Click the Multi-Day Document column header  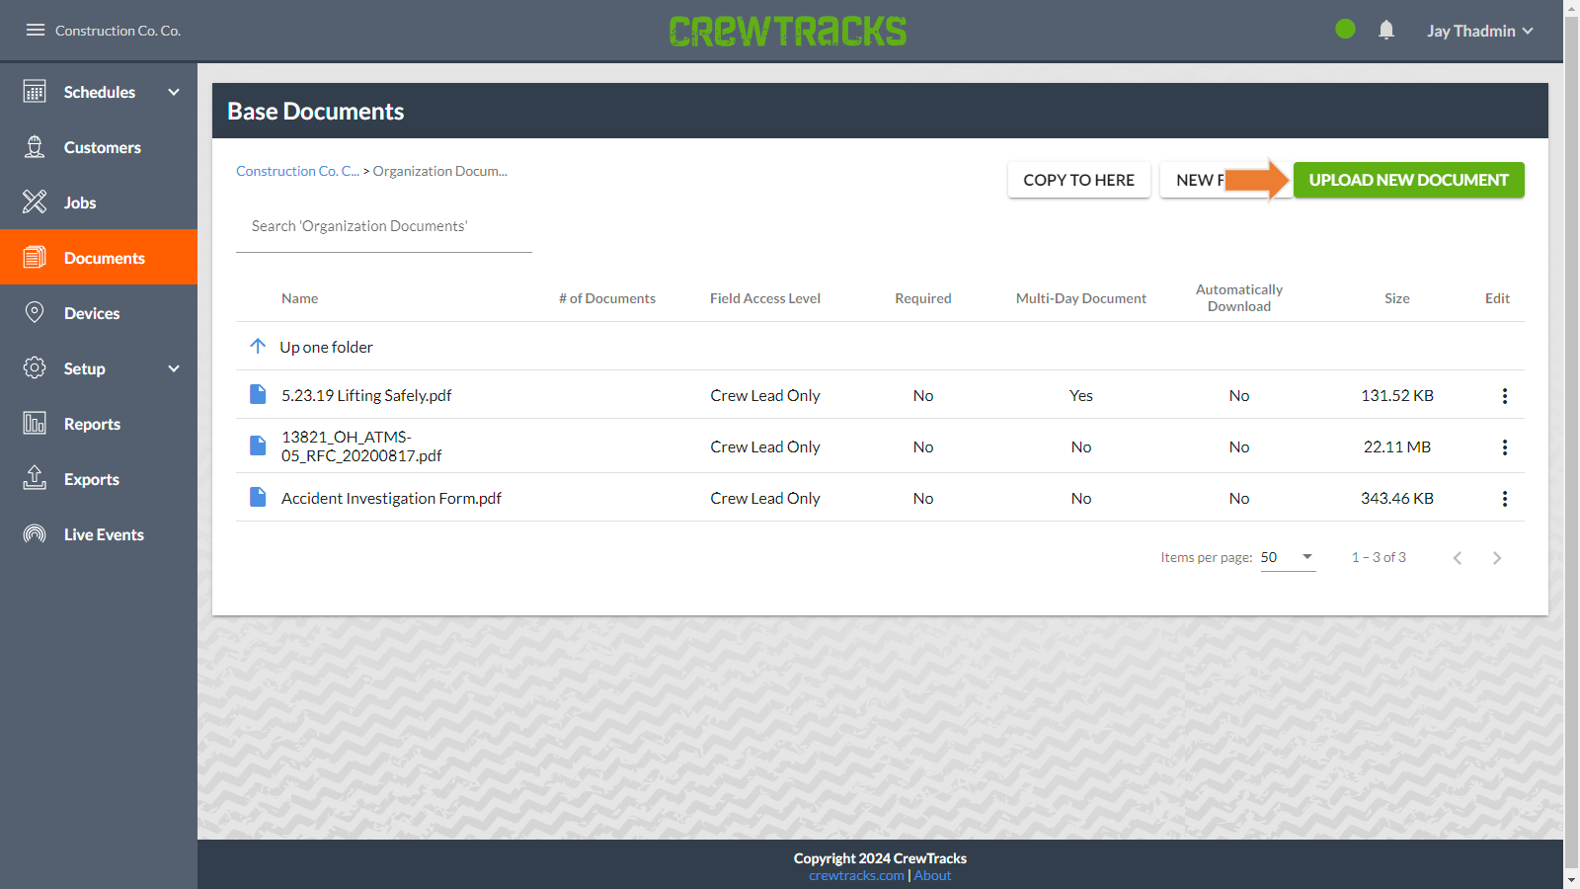pos(1081,298)
